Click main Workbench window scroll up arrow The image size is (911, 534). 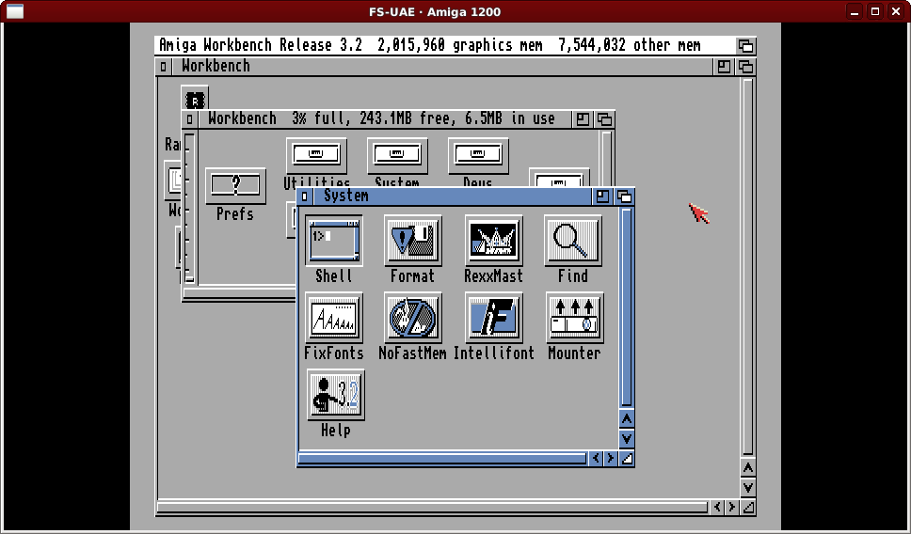[x=748, y=468]
